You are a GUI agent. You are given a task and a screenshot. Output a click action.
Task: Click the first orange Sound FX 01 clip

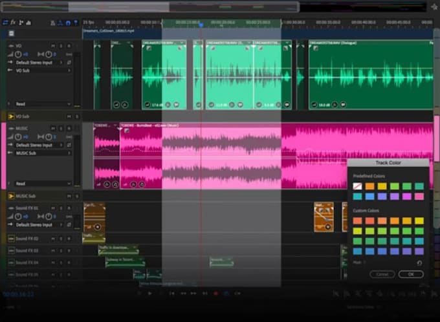click(x=94, y=217)
